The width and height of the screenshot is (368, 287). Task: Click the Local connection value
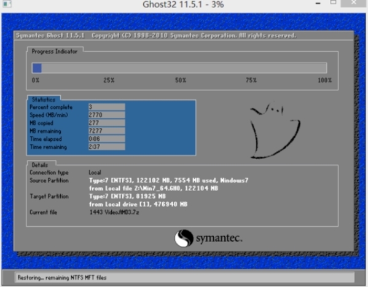(x=95, y=173)
